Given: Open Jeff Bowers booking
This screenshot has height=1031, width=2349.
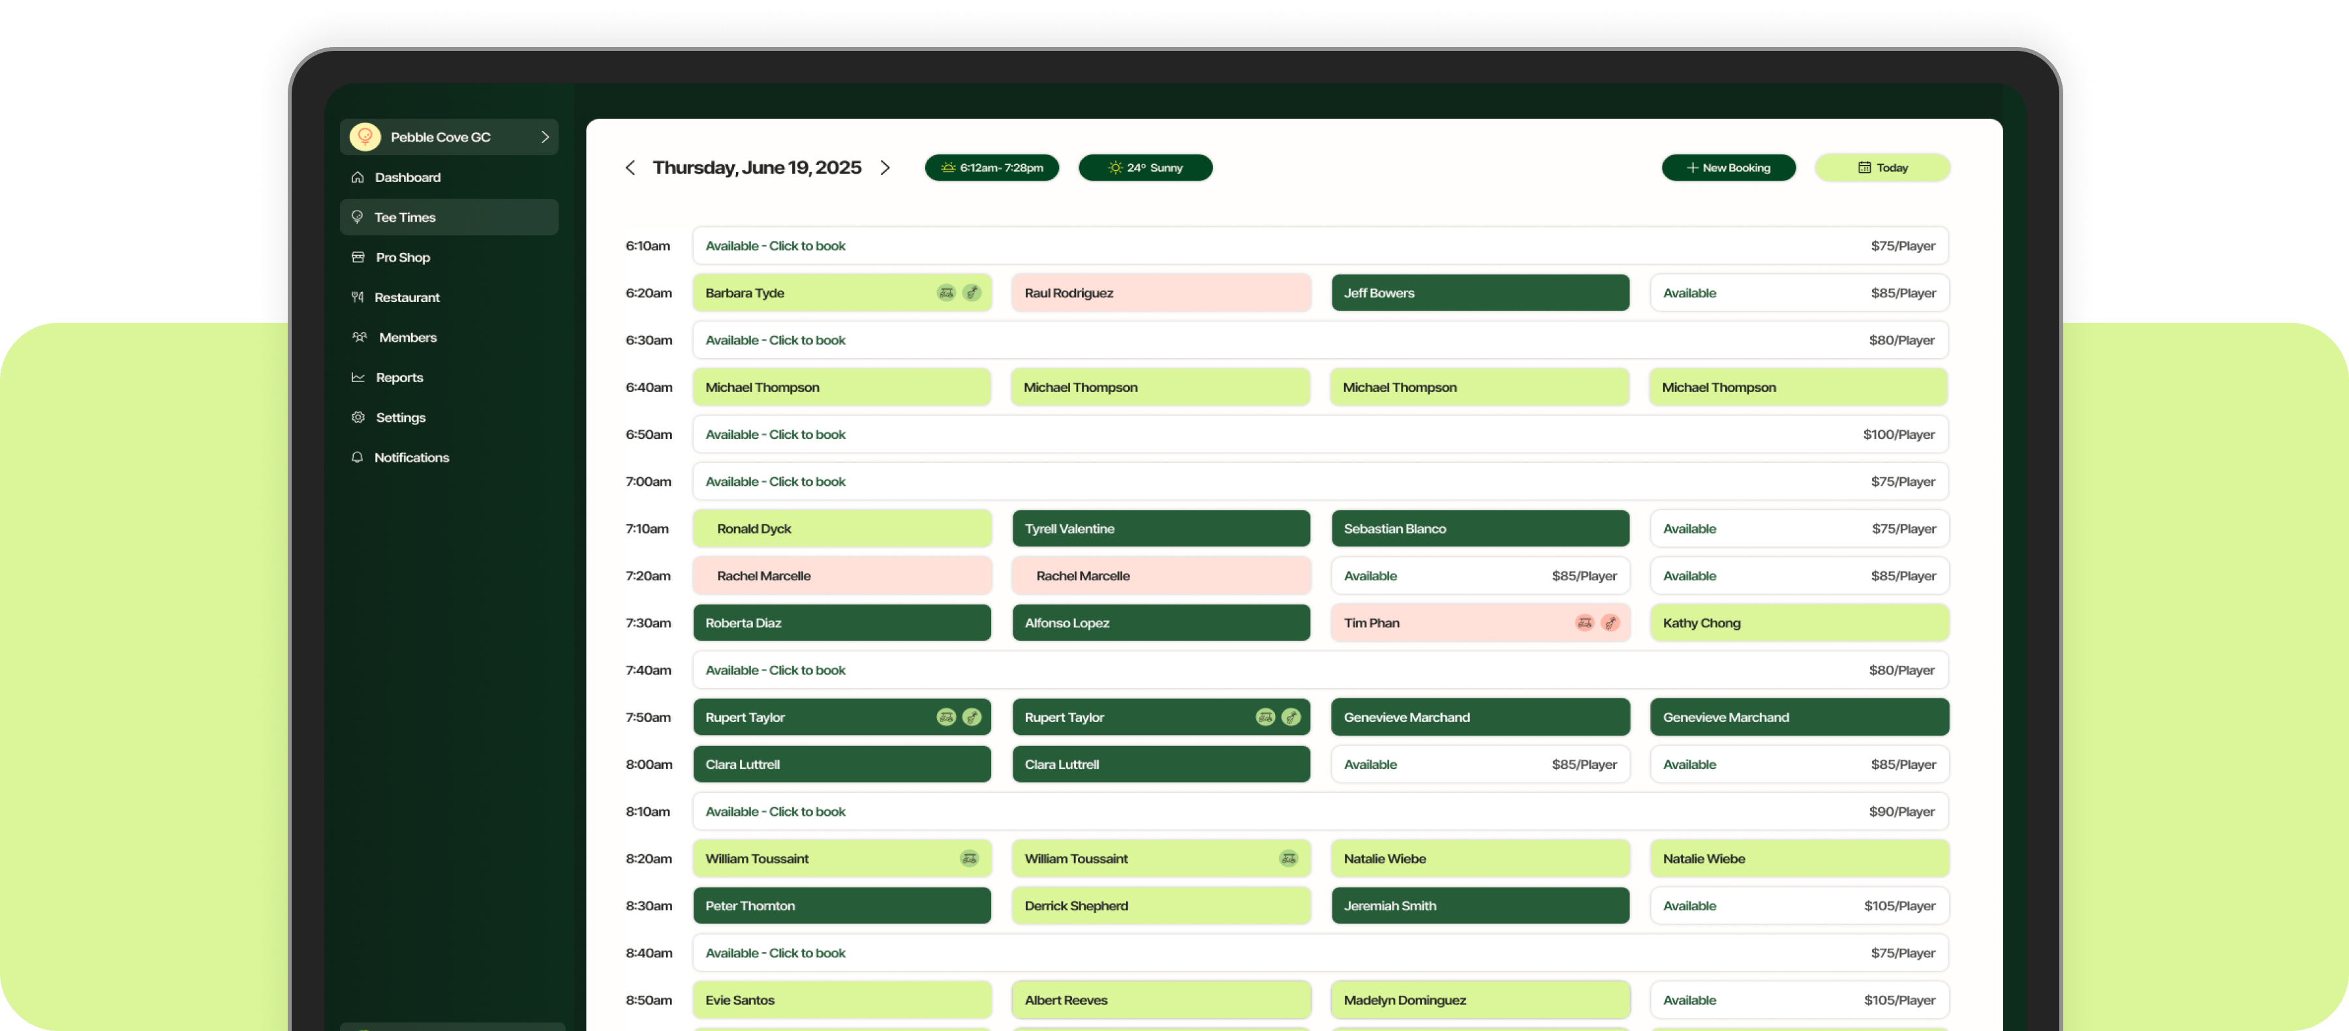Looking at the screenshot, I should (1480, 293).
